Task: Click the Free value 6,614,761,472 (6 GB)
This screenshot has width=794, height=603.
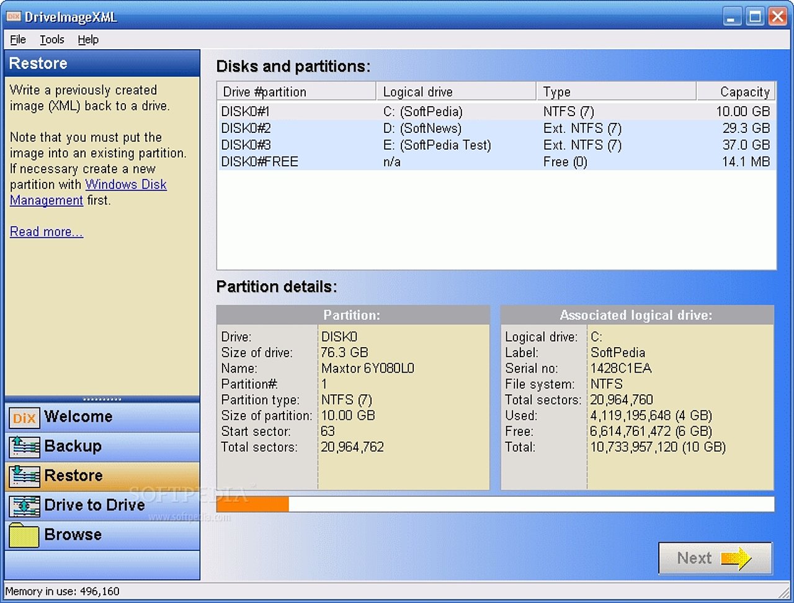Action: (x=651, y=432)
